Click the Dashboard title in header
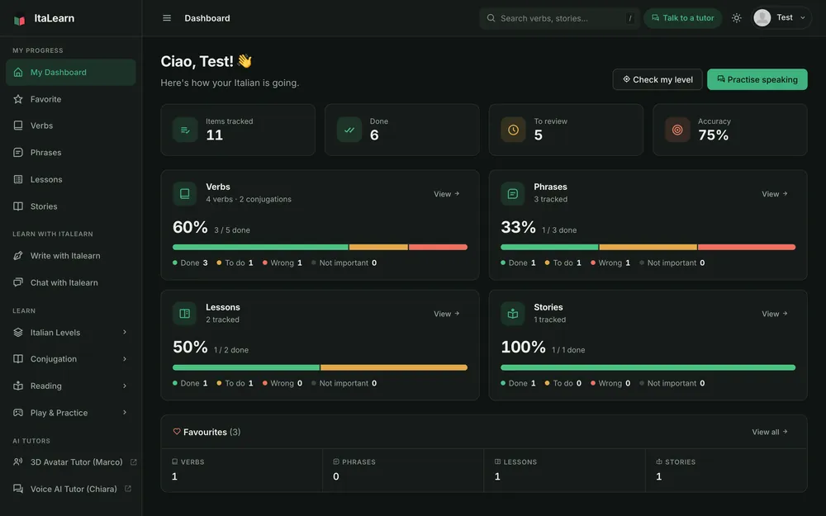Screen dimensions: 826x516 click(x=207, y=18)
